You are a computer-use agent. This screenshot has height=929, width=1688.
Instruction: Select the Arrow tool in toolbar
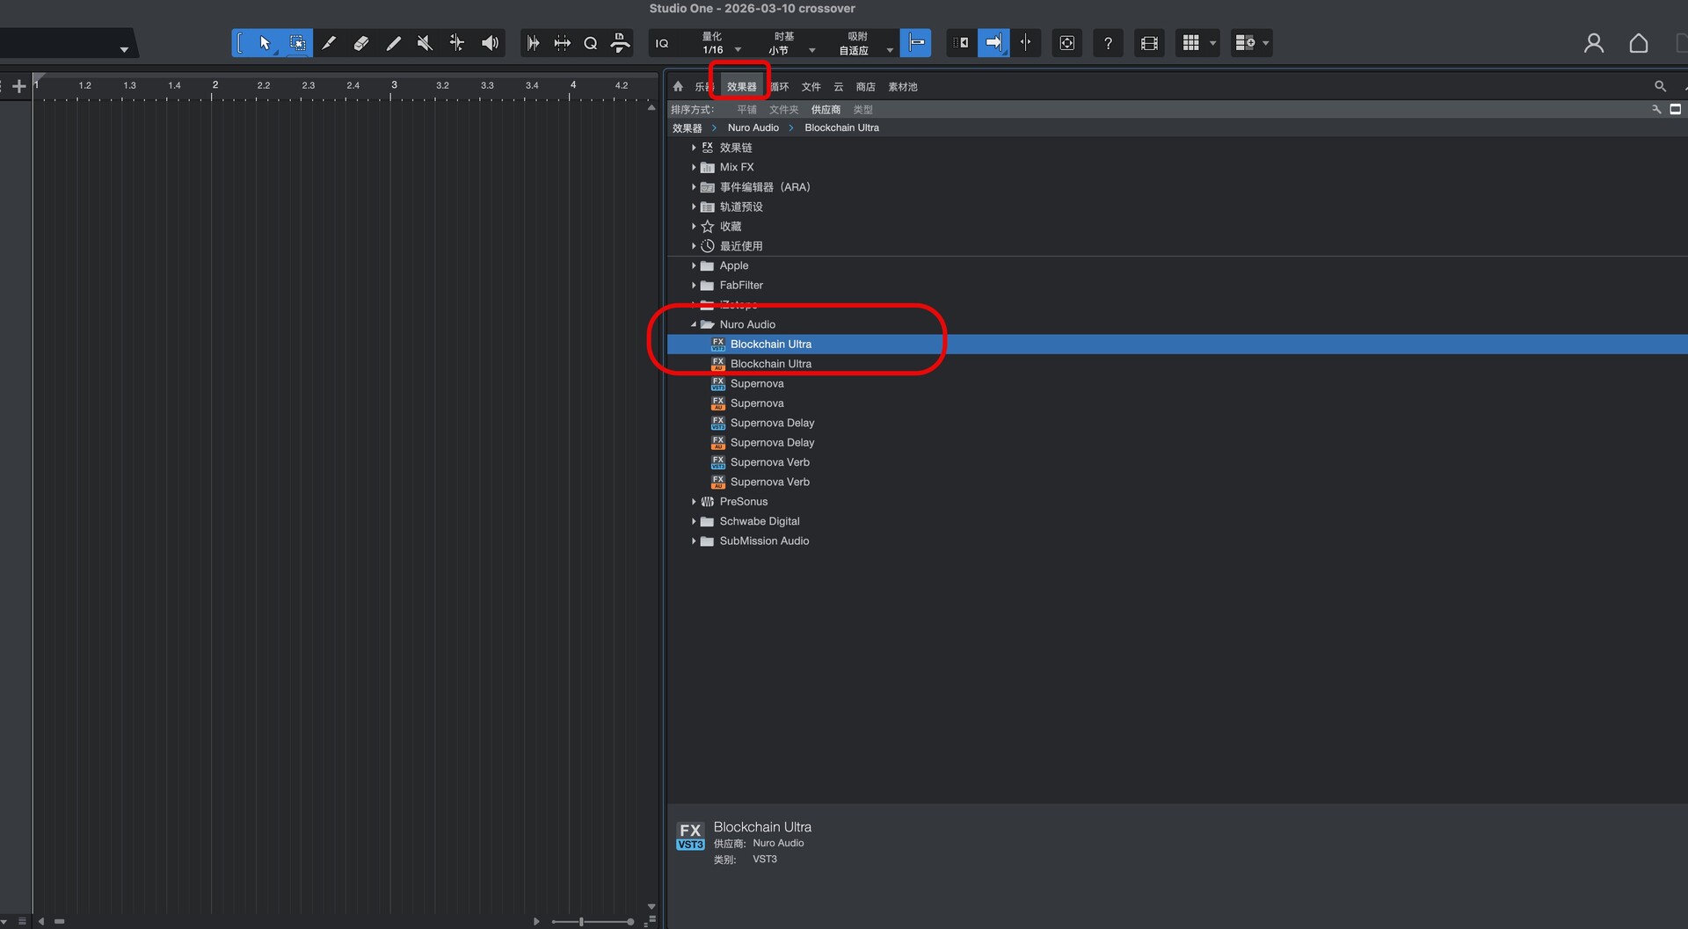click(265, 43)
